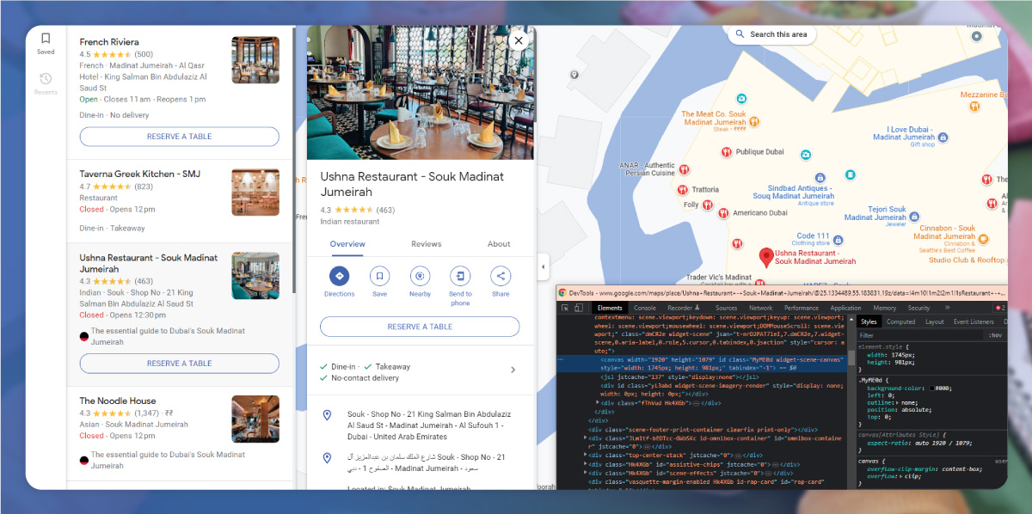This screenshot has height=514, width=1032.
Task: Click the Mezzanine Bar map marker
Action: (974, 107)
